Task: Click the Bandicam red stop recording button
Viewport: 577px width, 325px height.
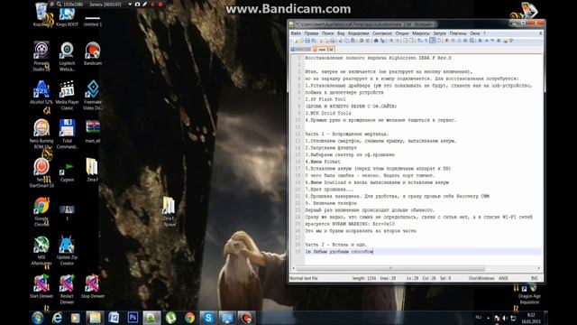Action: (160, 5)
